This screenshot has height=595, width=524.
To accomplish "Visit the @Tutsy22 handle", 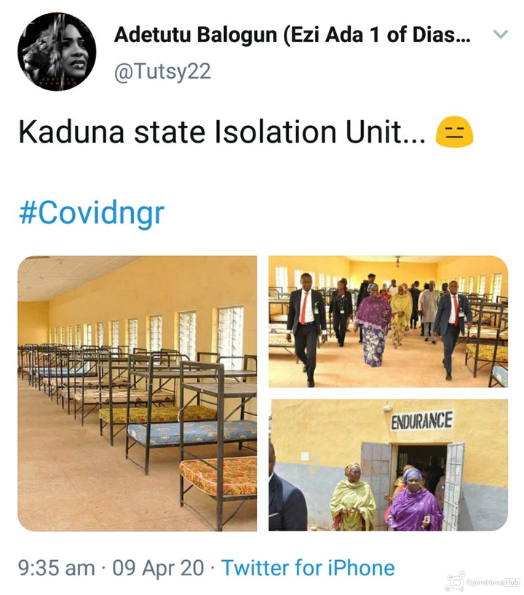I will (x=162, y=71).
